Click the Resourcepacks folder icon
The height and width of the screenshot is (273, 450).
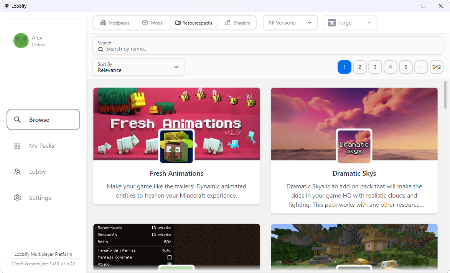pyautogui.click(x=178, y=23)
